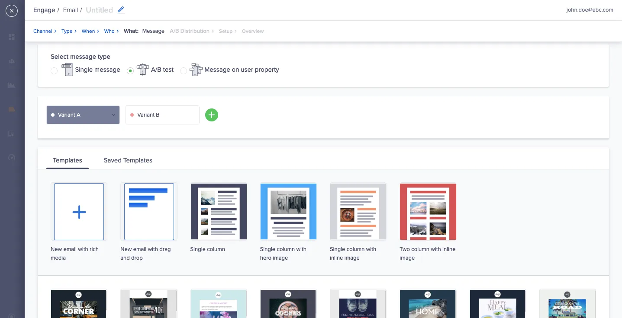Select the Variant B card
Viewport: 622px width, 318px height.
(162, 115)
